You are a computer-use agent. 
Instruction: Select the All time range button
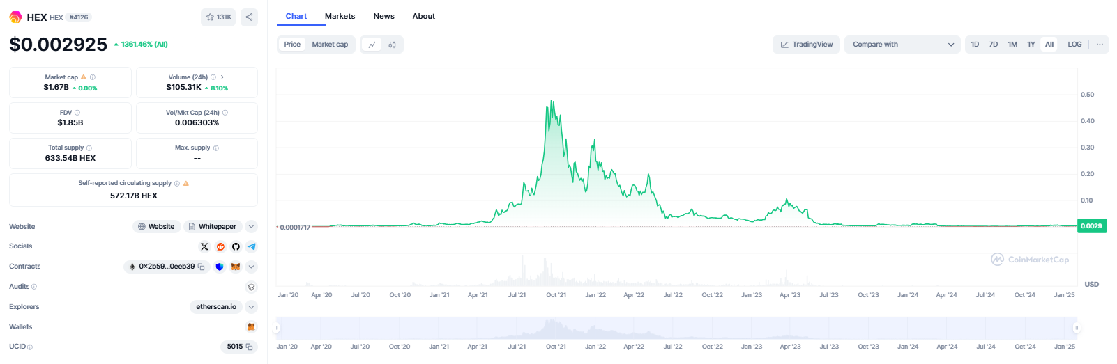[x=1049, y=45]
